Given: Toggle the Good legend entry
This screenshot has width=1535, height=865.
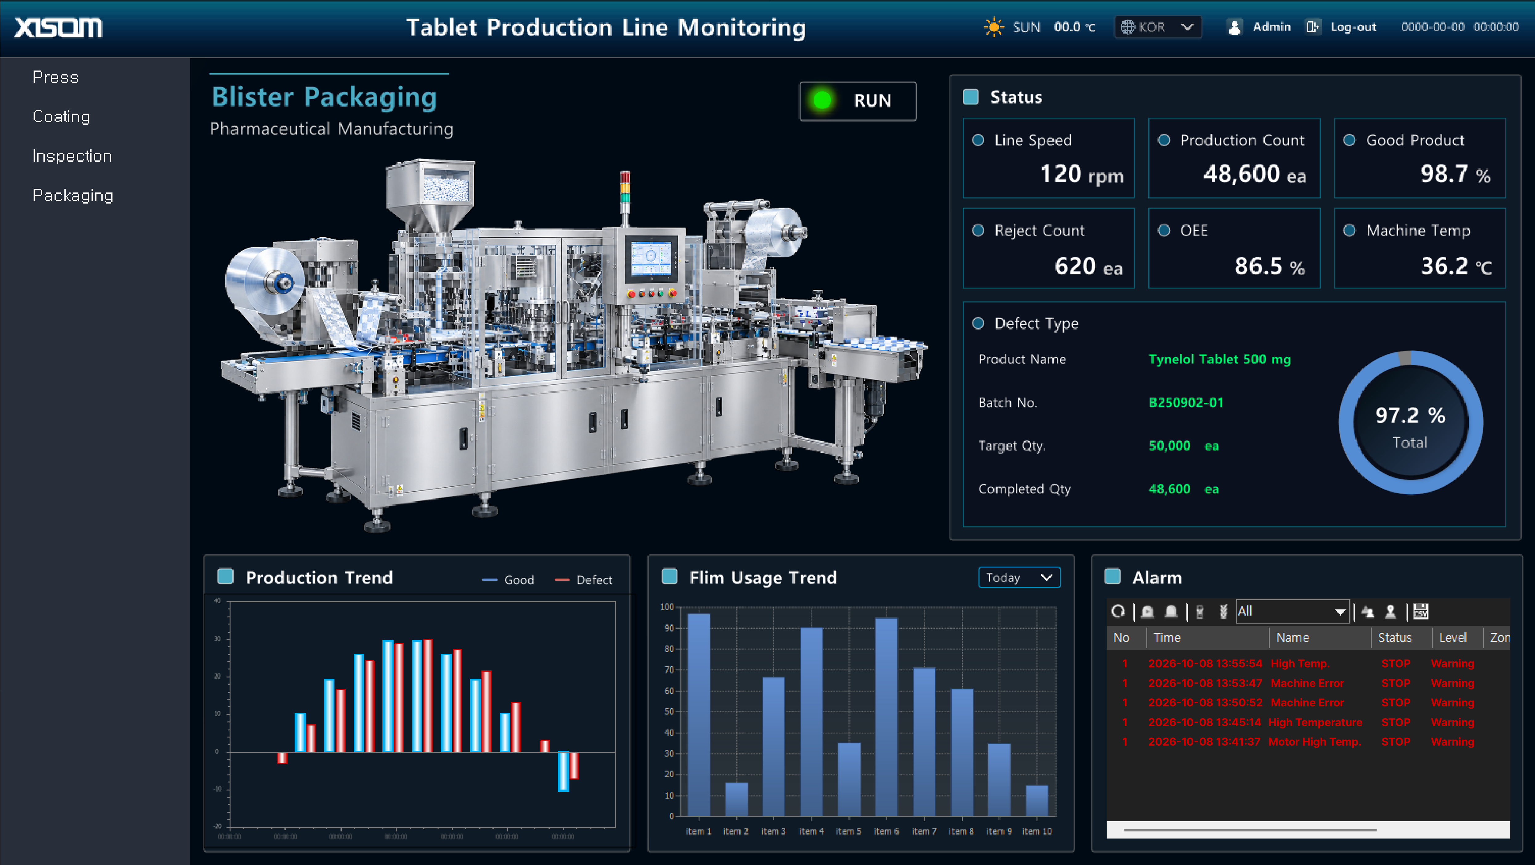Looking at the screenshot, I should point(508,579).
